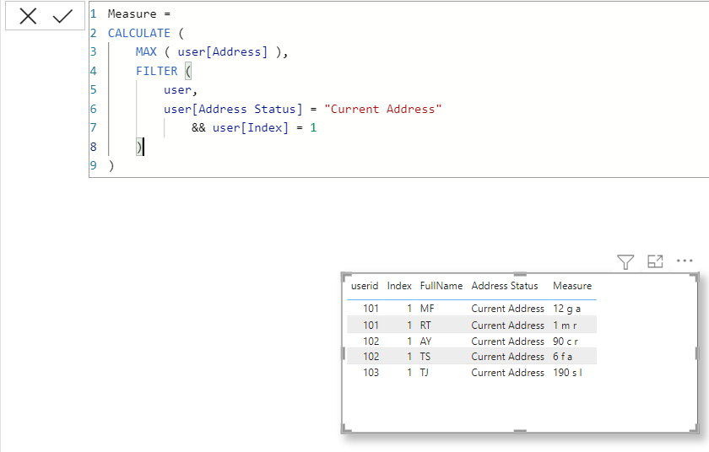This screenshot has height=452, width=709.
Task: Select the table cell with FullName TJ
Action: coord(424,373)
